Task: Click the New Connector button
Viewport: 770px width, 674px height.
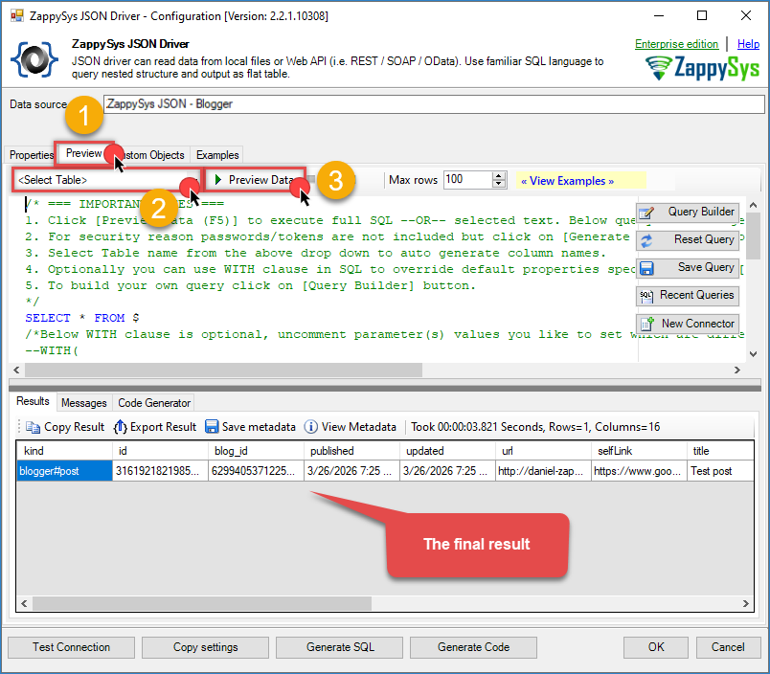Action: pyautogui.click(x=687, y=324)
